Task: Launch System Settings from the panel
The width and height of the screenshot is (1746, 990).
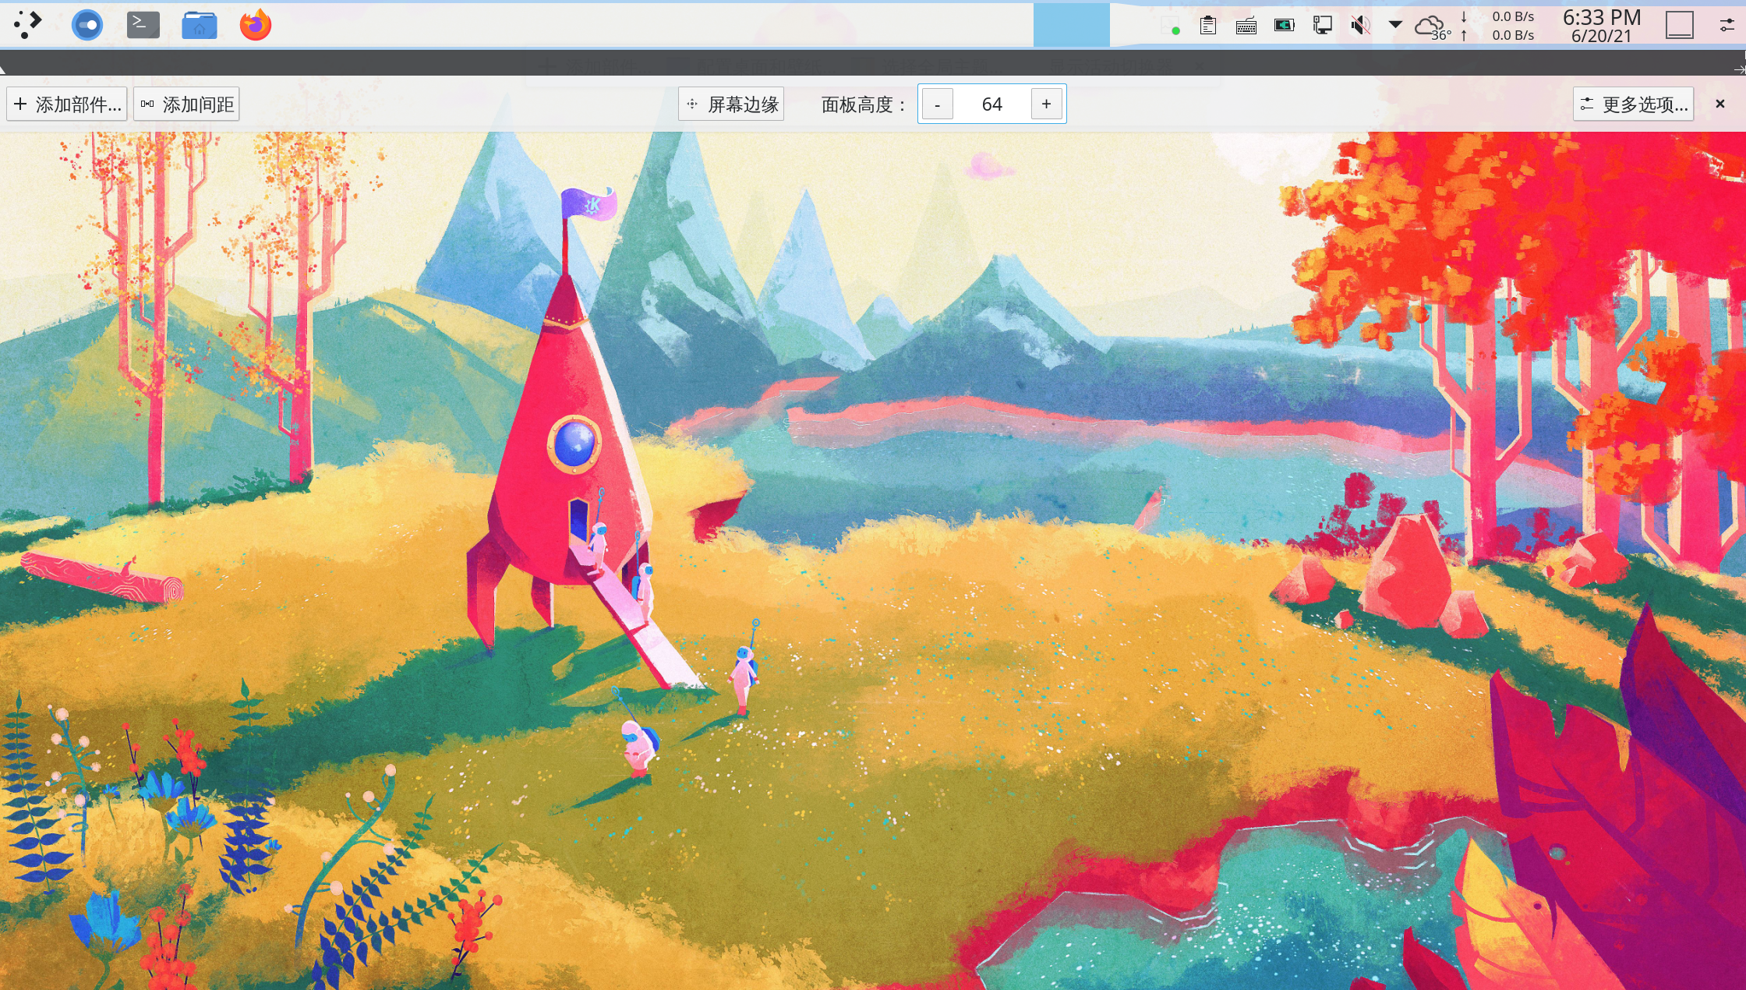Action: (87, 25)
